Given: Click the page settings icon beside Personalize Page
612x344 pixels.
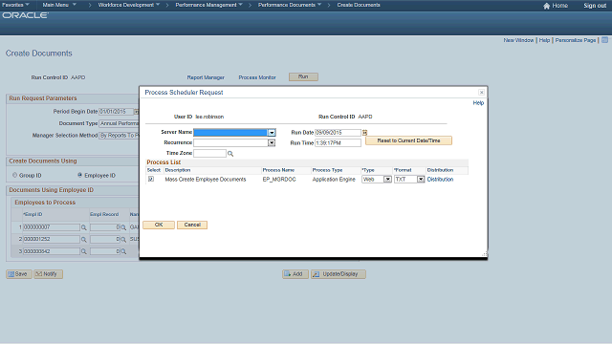Looking at the screenshot, I should [604, 40].
